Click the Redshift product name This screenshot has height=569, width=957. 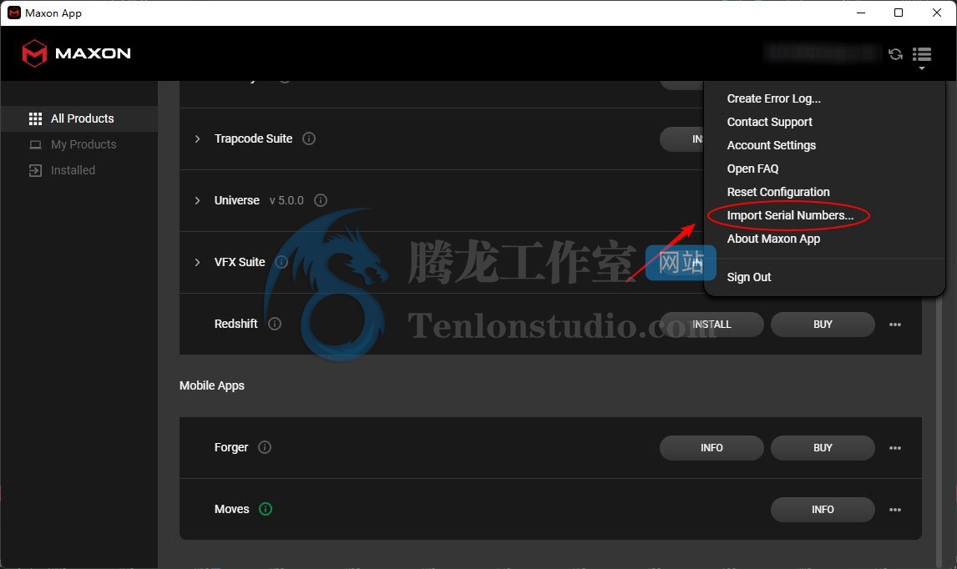click(235, 323)
